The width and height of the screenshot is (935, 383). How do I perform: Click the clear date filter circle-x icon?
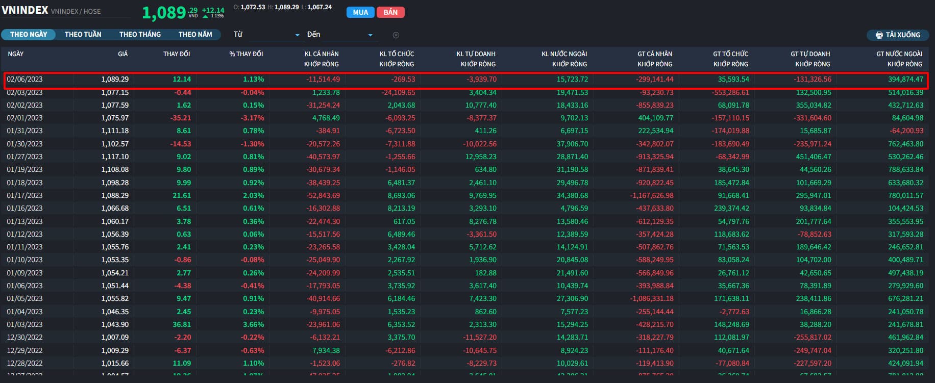pyautogui.click(x=396, y=35)
